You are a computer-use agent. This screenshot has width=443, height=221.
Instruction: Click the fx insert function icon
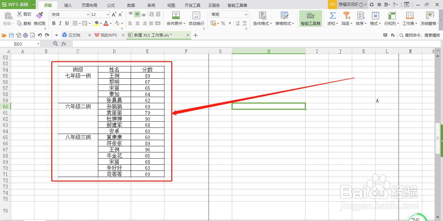[64, 44]
